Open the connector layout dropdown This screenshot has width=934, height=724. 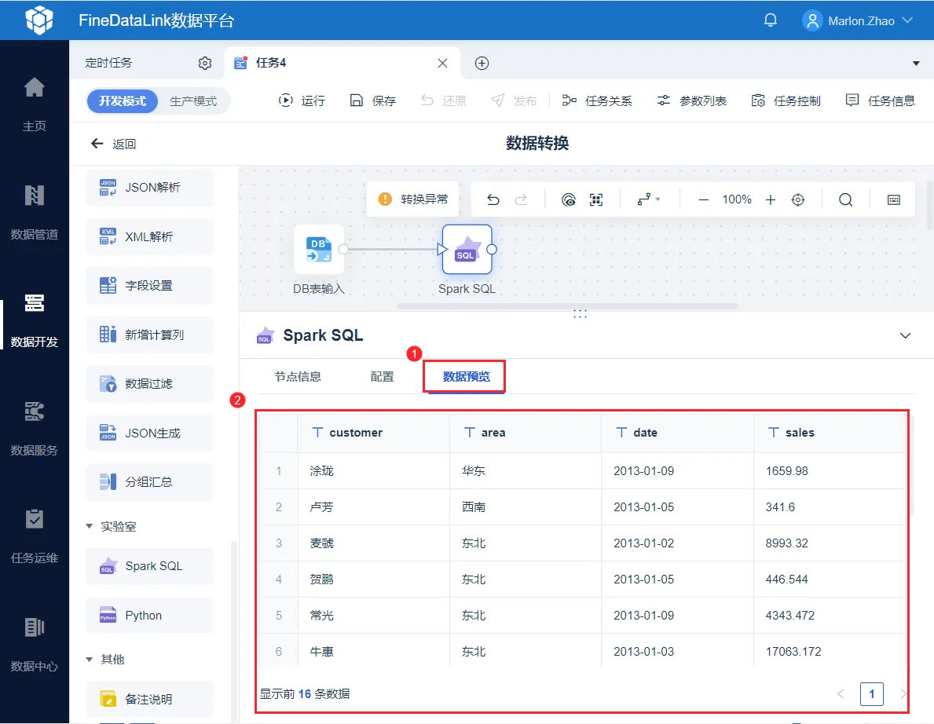tap(648, 199)
